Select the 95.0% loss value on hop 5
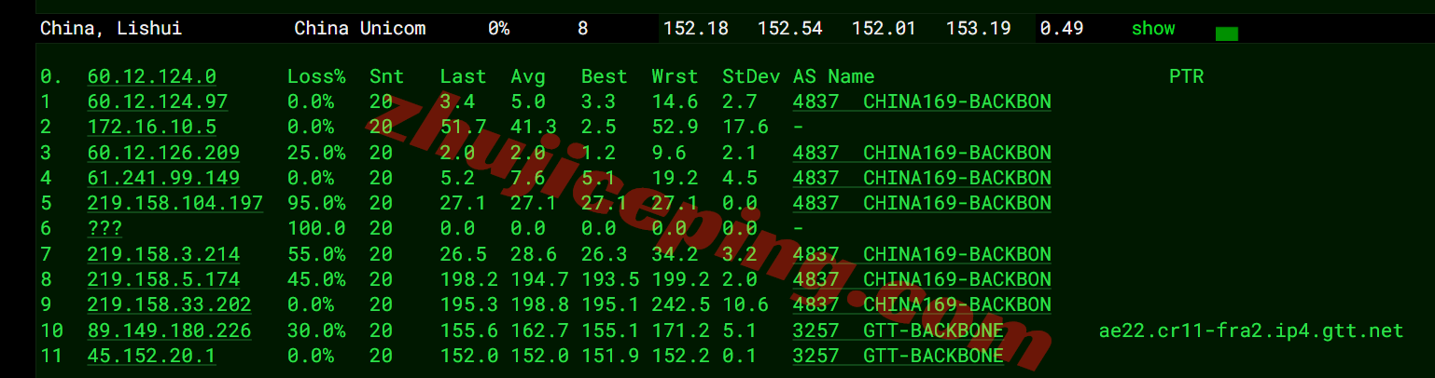Screen dimensions: 1435x378 click(x=316, y=203)
